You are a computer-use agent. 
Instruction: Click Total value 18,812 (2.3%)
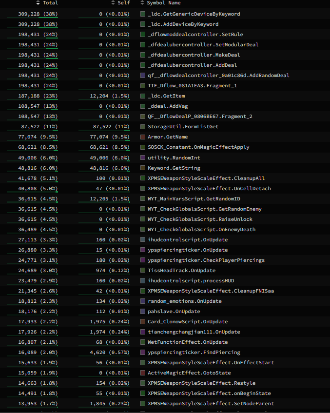click(38, 301)
